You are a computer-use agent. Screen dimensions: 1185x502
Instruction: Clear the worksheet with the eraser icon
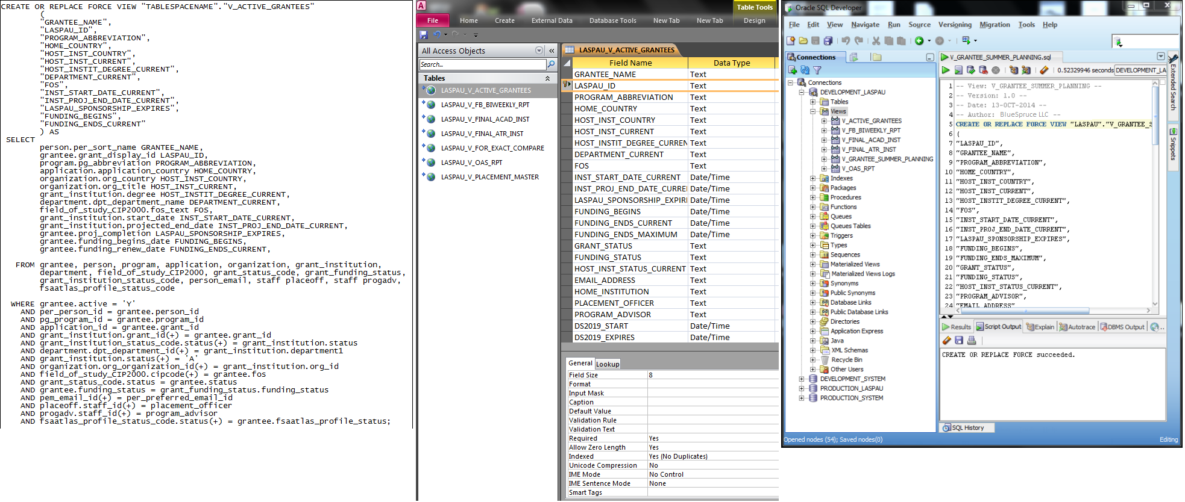1044,70
